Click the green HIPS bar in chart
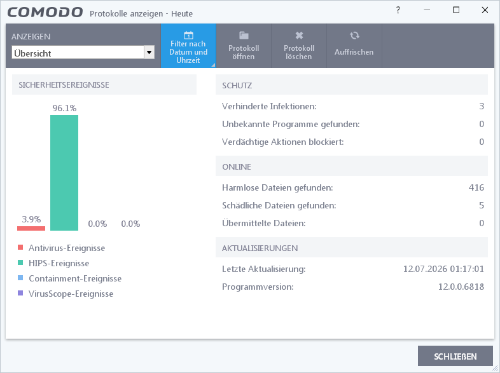Image resolution: width=500 pixels, height=373 pixels. point(64,173)
